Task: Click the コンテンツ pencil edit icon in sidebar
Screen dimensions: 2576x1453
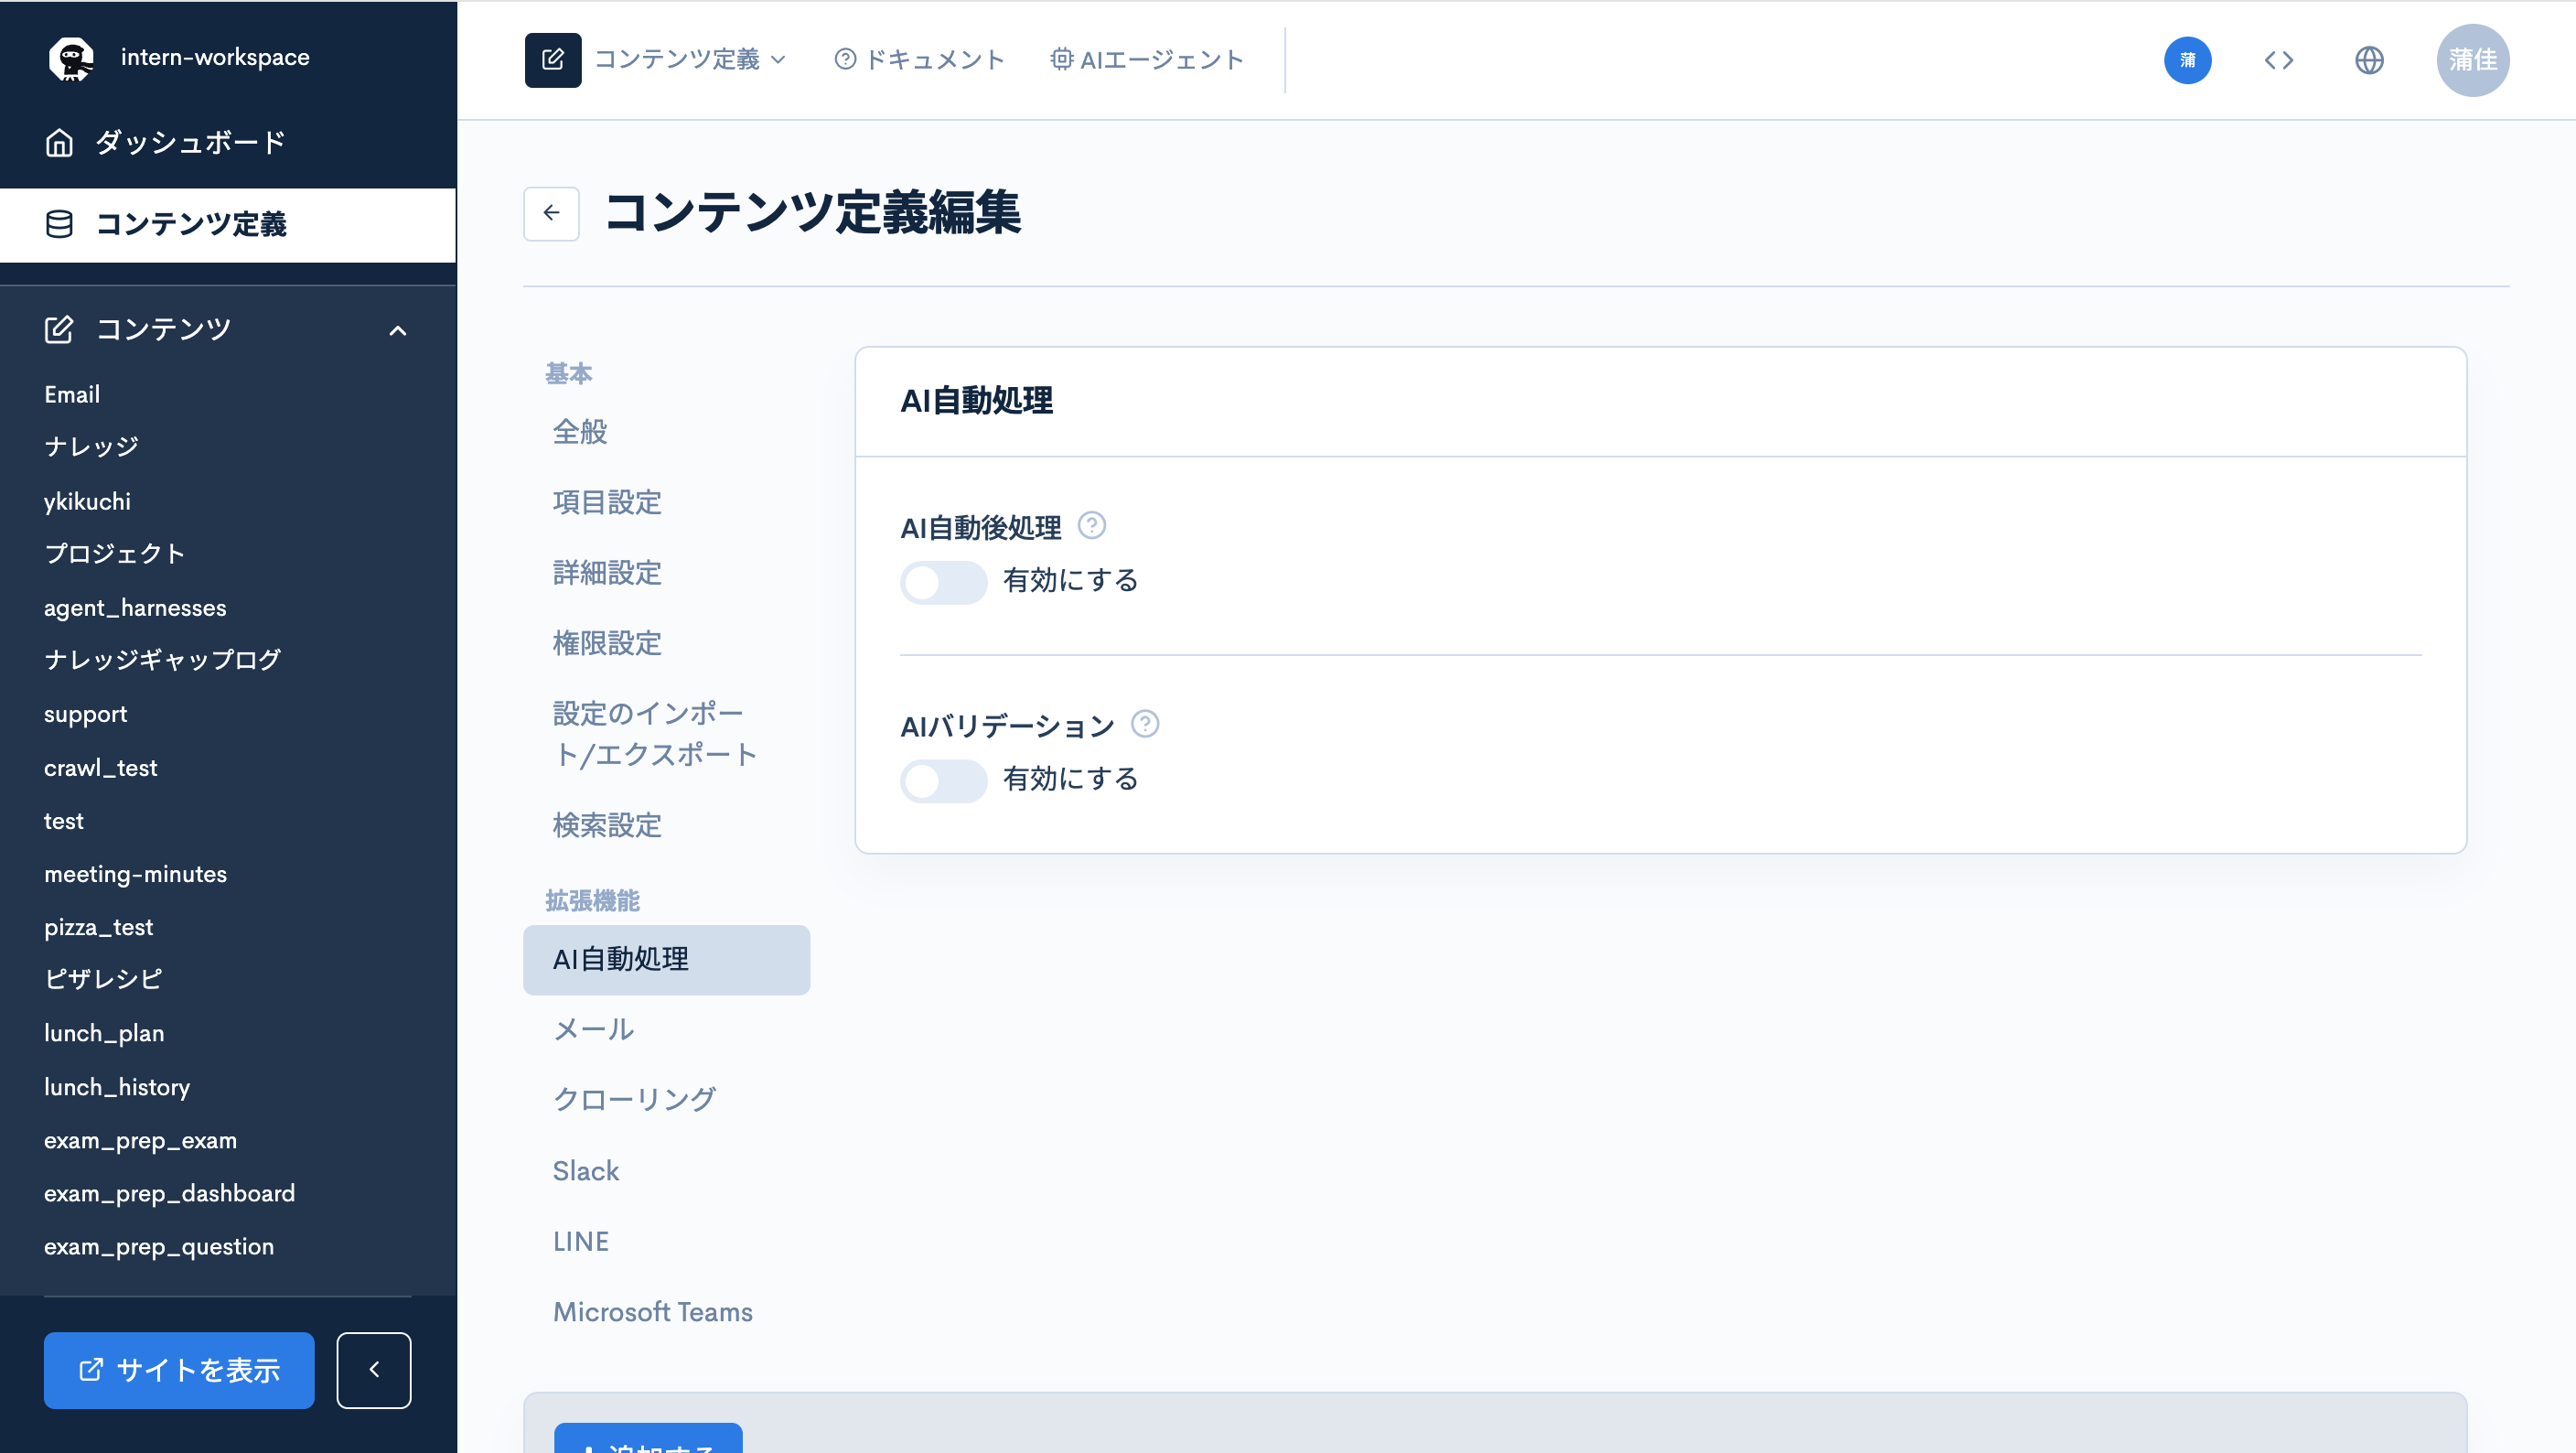Action: 60,329
